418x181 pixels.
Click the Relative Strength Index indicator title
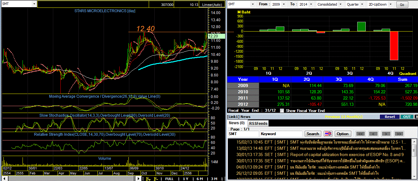[x=105, y=135]
